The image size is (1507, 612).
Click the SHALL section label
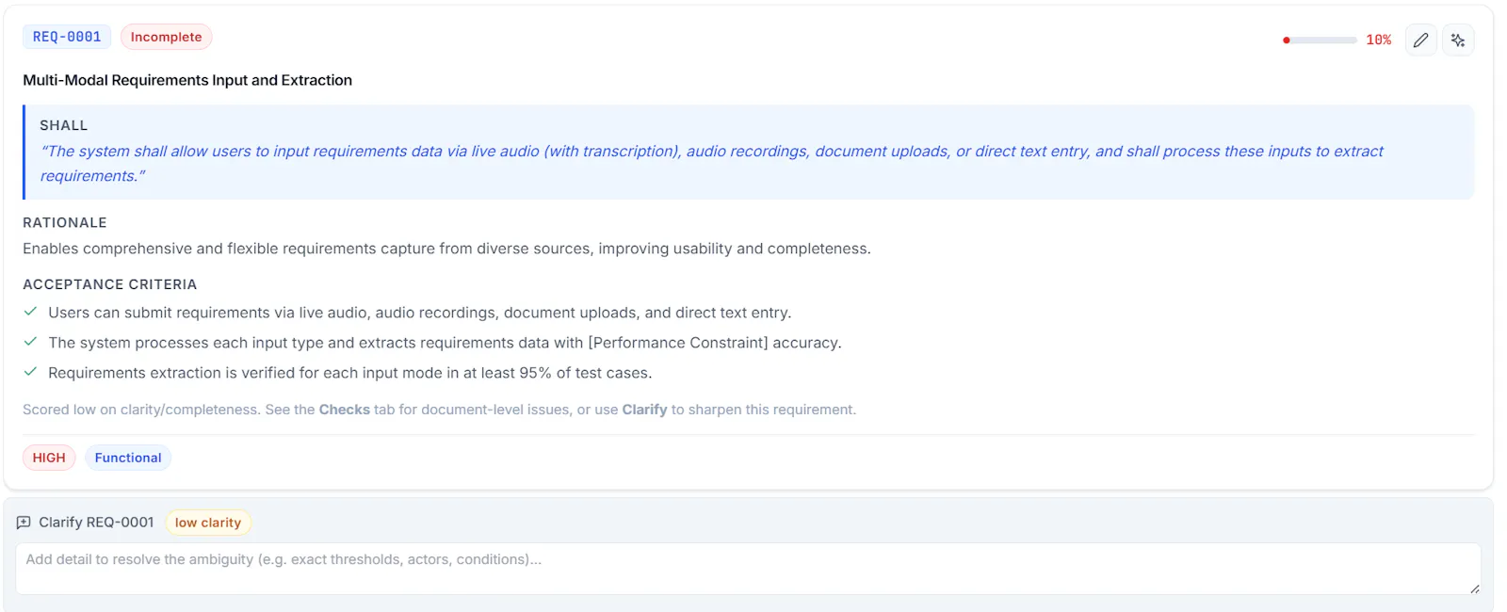(63, 125)
